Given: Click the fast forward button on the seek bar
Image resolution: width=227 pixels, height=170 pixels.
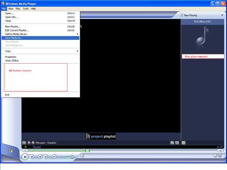Looking at the screenshot, I should pos(220,151).
